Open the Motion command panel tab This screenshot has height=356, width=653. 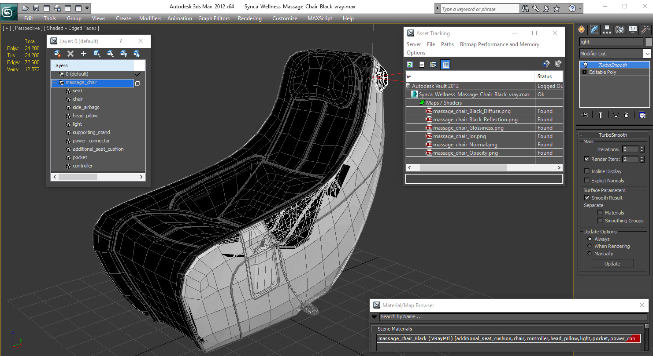620,29
